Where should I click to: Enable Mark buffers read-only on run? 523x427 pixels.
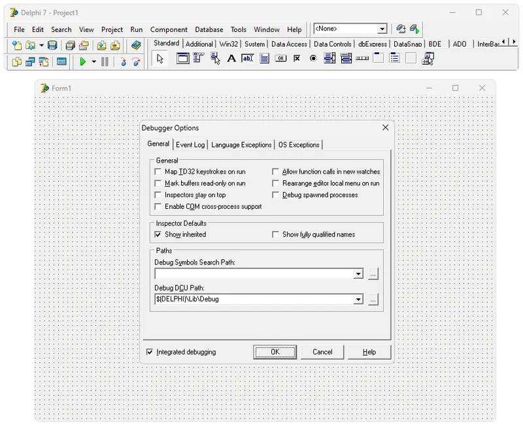(158, 183)
